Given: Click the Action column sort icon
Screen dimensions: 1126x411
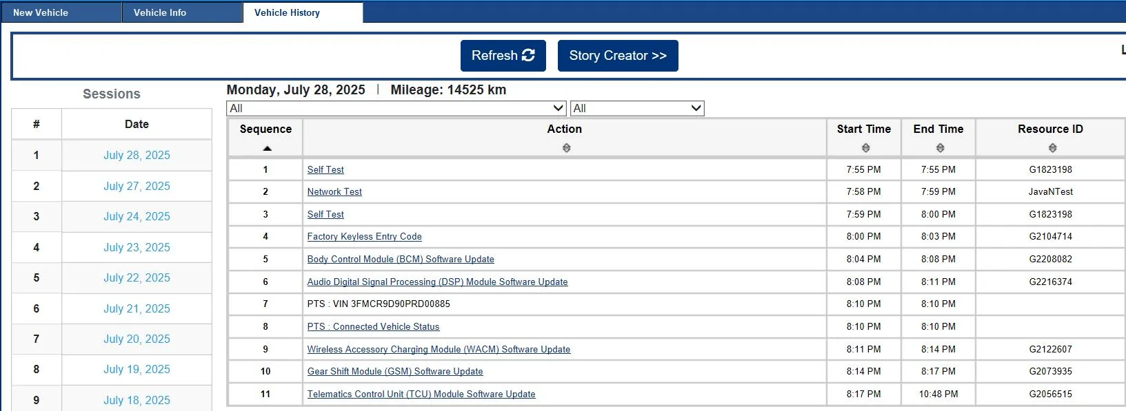Looking at the screenshot, I should point(566,148).
